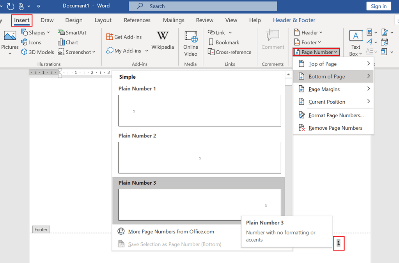Screen dimensions: 399x263
Task: Open More Page Numbers from Office.com
Action: 171,231
